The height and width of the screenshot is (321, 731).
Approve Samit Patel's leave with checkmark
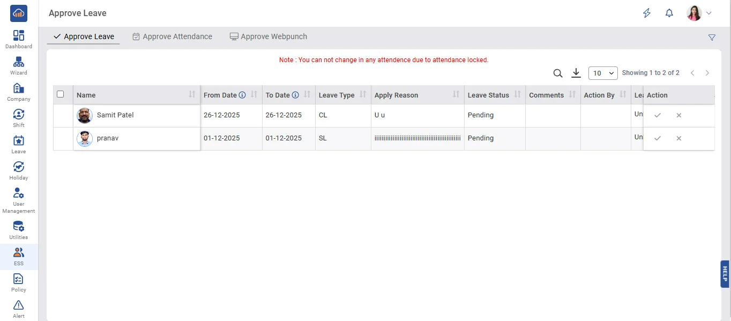tap(658, 115)
